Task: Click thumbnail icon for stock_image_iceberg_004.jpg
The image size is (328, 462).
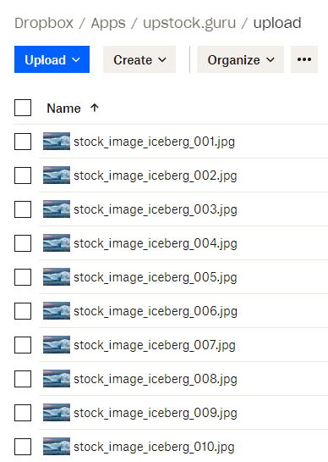Action: point(57,242)
